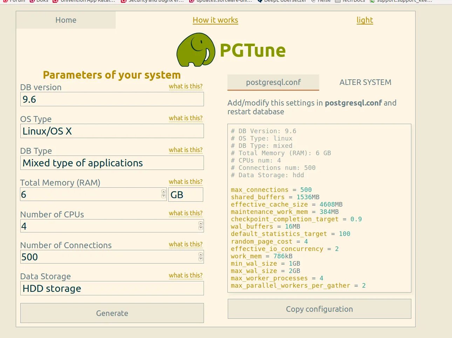Click the max_wal_size = 2GB line
This screenshot has width=452, height=338.
click(x=265, y=271)
